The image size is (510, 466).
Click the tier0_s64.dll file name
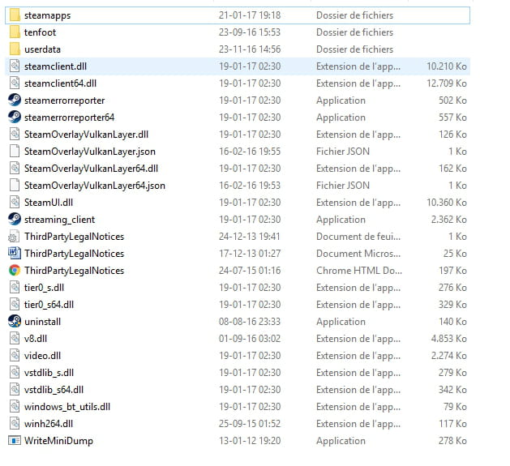(49, 305)
